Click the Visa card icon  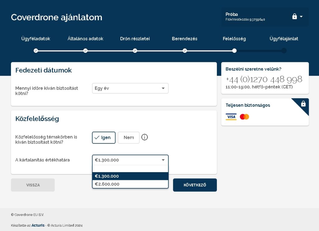point(231,117)
